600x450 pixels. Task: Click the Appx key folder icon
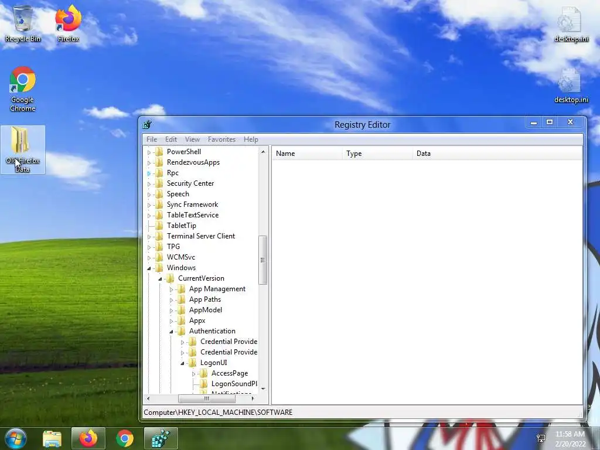click(x=182, y=321)
